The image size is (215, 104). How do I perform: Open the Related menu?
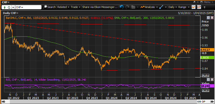pyautogui.click(x=63, y=7)
